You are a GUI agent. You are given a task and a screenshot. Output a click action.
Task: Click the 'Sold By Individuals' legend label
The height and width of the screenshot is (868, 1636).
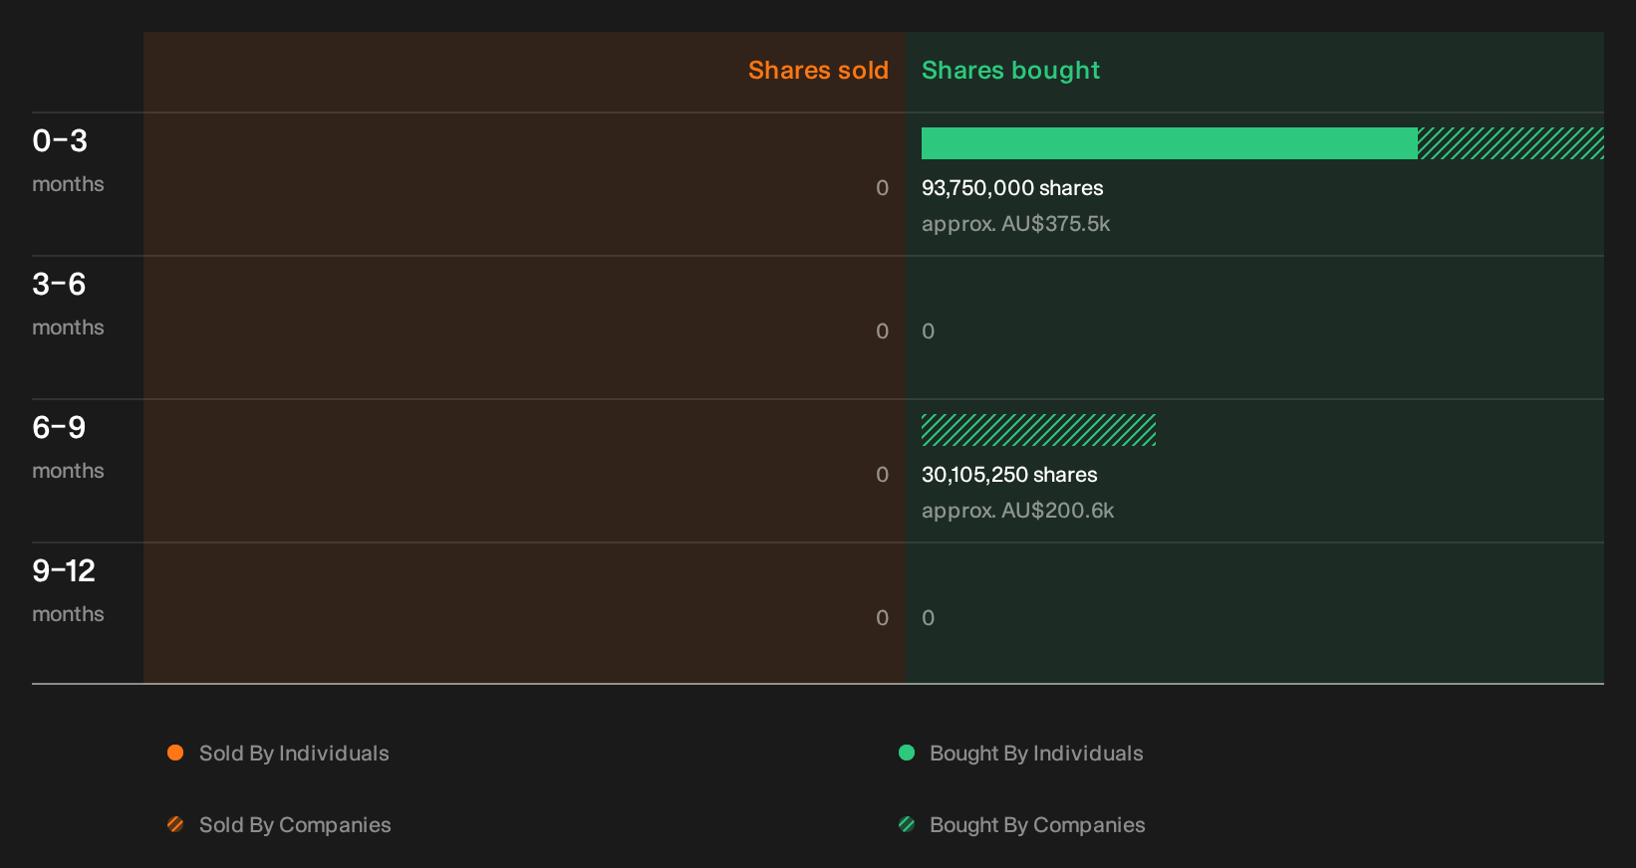click(x=294, y=754)
